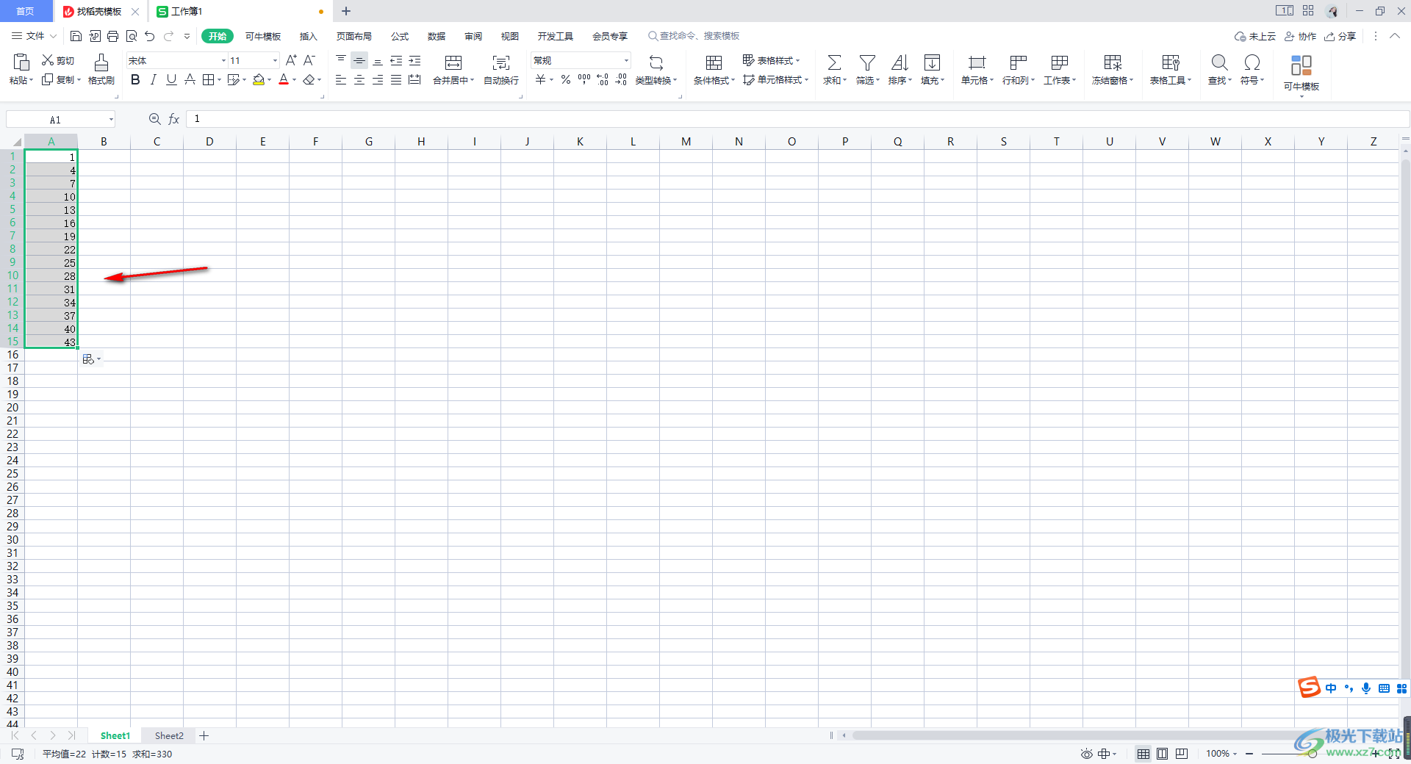
Task: Click the red font color swatch button
Action: 284,79
